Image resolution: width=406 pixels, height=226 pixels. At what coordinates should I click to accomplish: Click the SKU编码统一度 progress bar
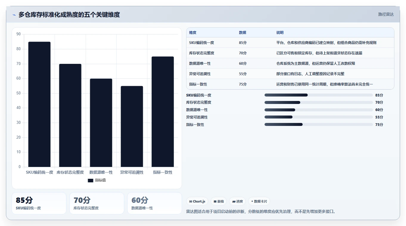click(x=319, y=95)
